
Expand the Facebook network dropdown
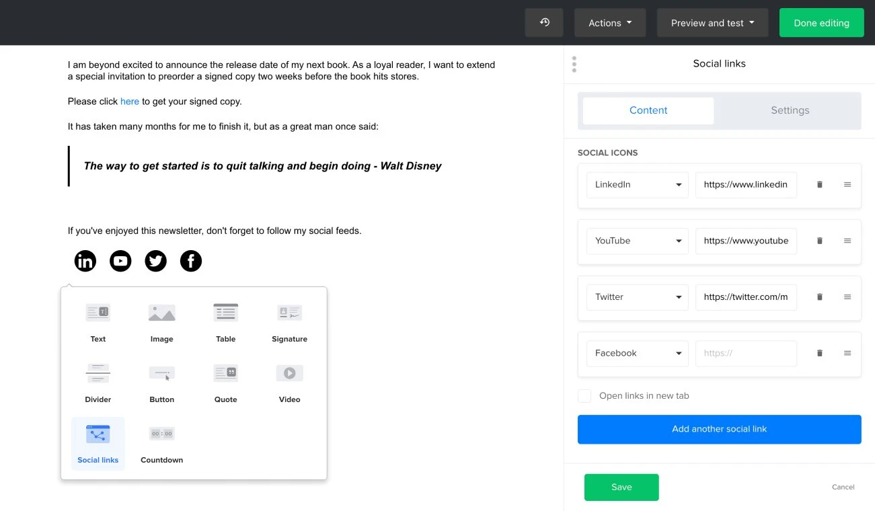[637, 353]
